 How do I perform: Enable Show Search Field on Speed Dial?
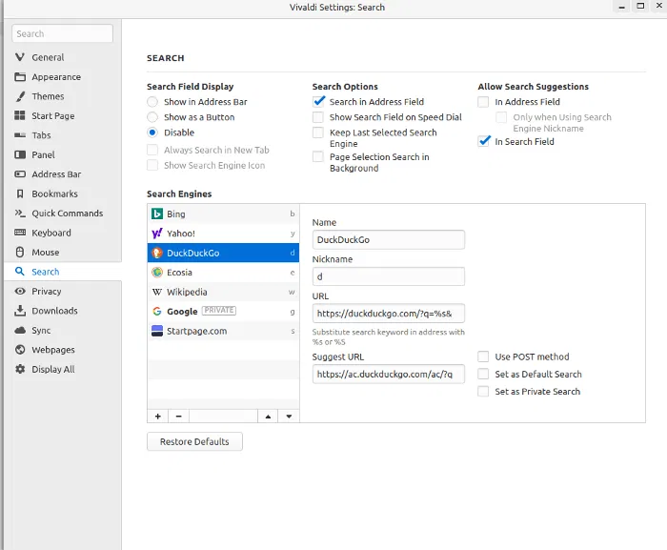[317, 117]
